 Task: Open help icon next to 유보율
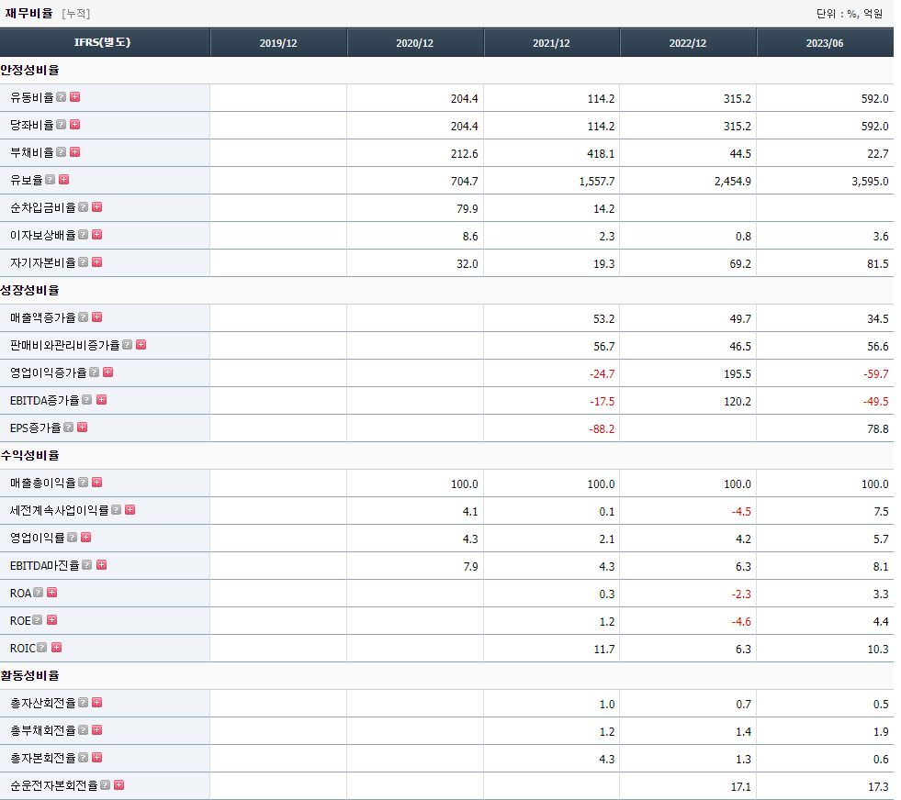point(50,180)
